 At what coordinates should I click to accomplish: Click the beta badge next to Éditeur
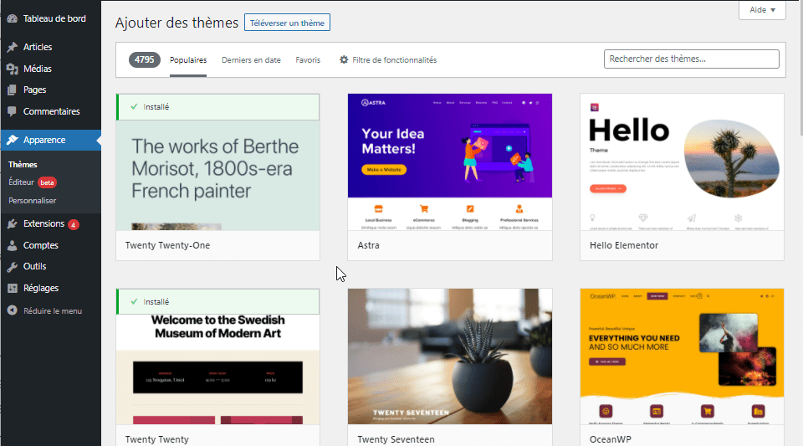click(47, 182)
